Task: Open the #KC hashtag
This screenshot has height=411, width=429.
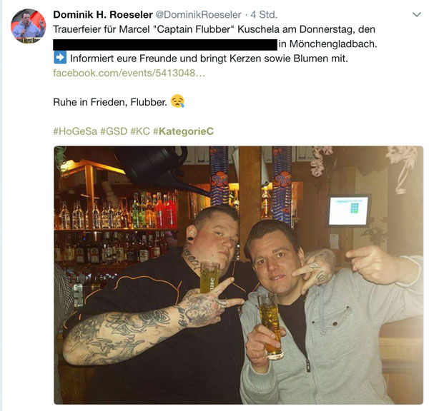Action: pyautogui.click(x=140, y=131)
